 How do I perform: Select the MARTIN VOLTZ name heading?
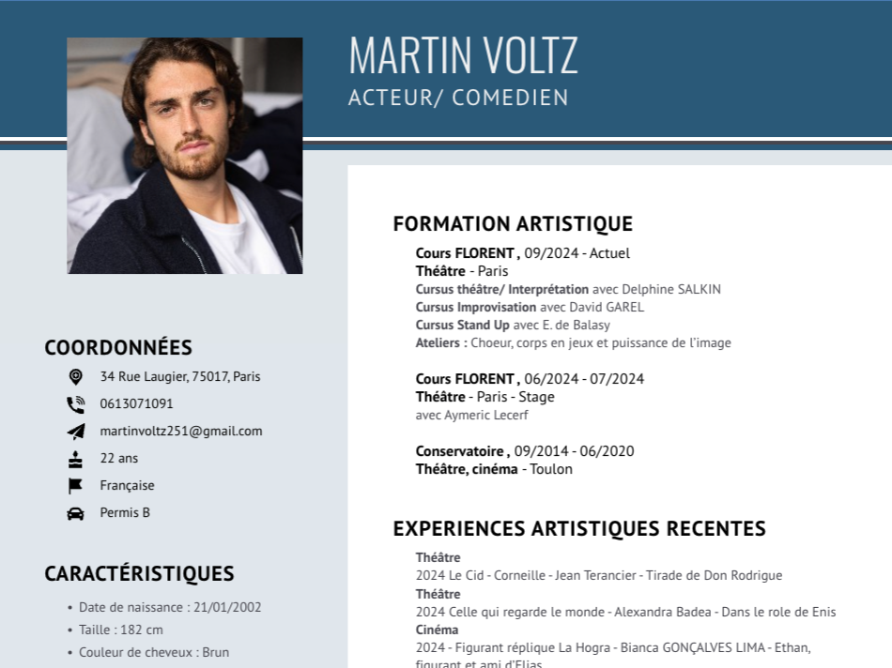464,55
